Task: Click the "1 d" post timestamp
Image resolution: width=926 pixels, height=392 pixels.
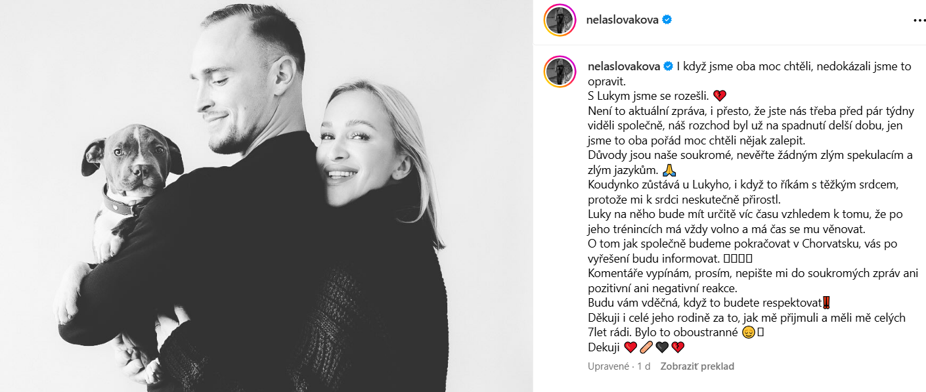Action: point(644,366)
